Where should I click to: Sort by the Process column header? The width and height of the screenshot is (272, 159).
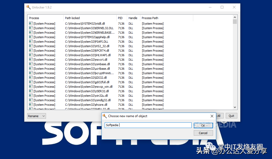click(x=45, y=18)
